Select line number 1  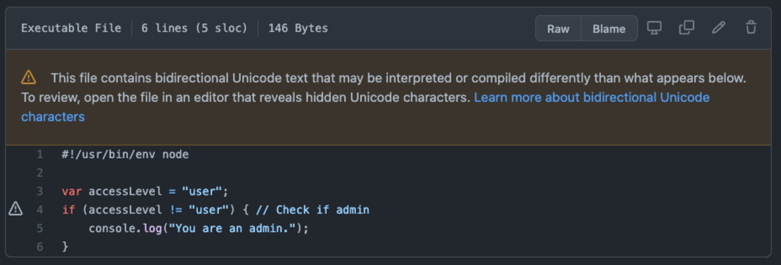click(40, 154)
